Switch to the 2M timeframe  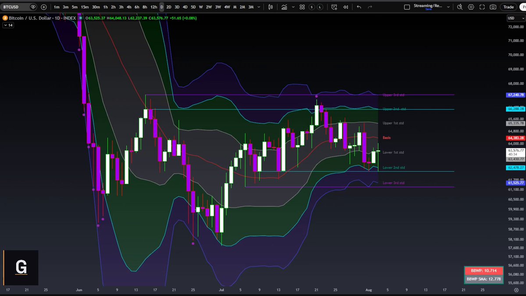coord(243,7)
